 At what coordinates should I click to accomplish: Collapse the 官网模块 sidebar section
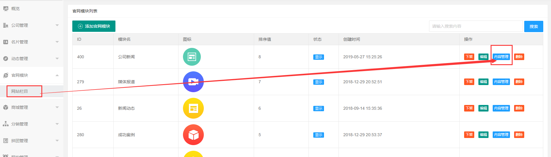coord(57,75)
